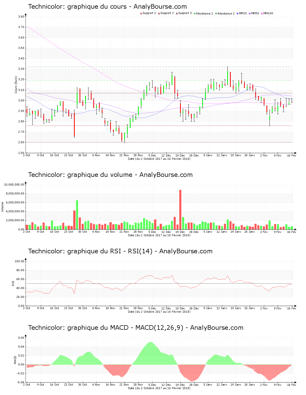Click the '60.00' value on RSI axis
Image resolution: width=306 pixels, height=395 pixels.
point(20,279)
